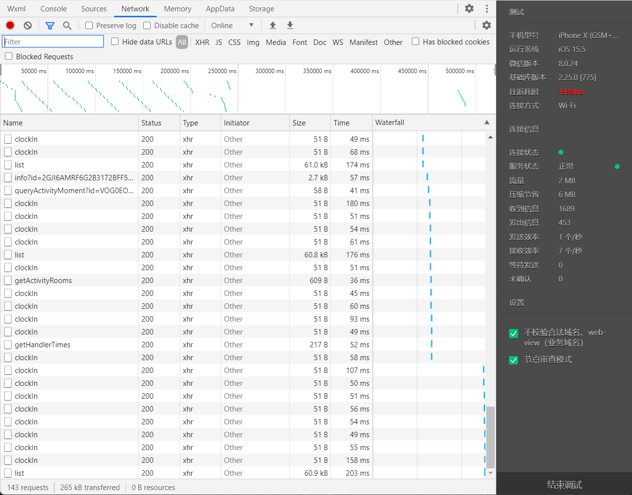Image resolution: width=632 pixels, height=495 pixels.
Task: Sort requests by Time column
Action: (x=351, y=123)
